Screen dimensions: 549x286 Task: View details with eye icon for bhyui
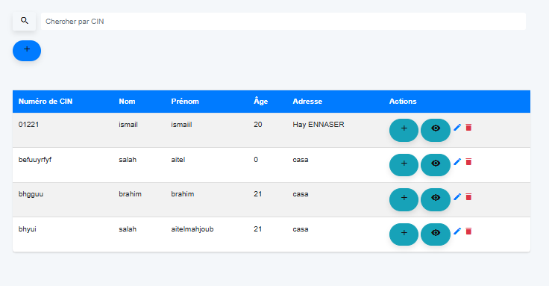(x=435, y=234)
